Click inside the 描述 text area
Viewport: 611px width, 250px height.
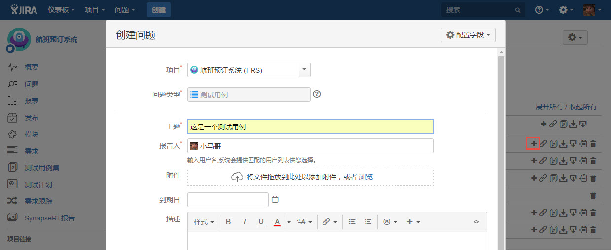(x=337, y=241)
